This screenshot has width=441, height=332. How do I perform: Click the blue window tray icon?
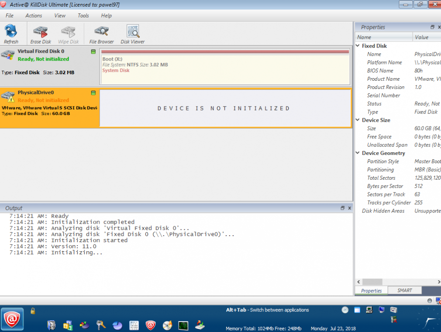(357, 310)
